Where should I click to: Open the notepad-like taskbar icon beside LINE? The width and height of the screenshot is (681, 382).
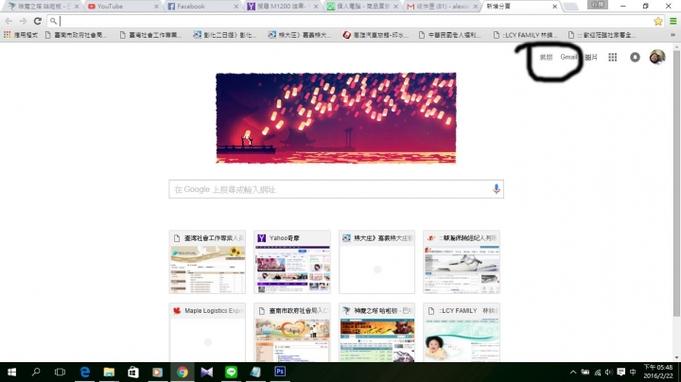(x=255, y=372)
